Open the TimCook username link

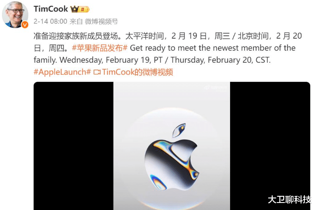click(x=51, y=9)
